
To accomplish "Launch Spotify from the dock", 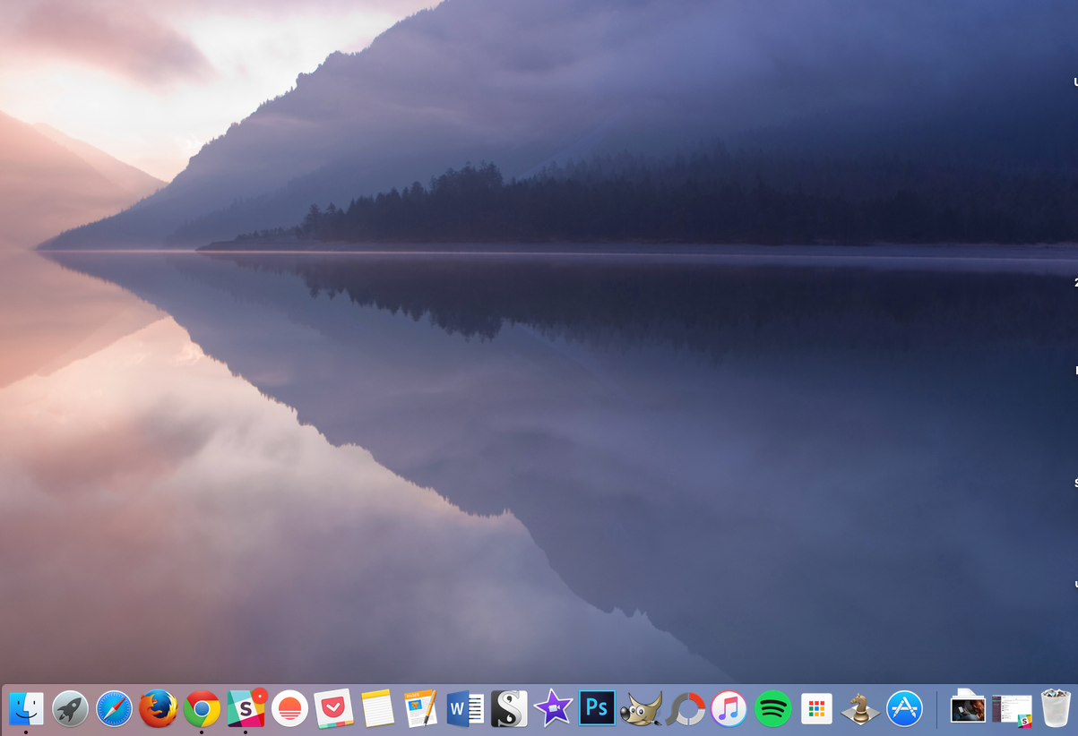I will tap(772, 709).
